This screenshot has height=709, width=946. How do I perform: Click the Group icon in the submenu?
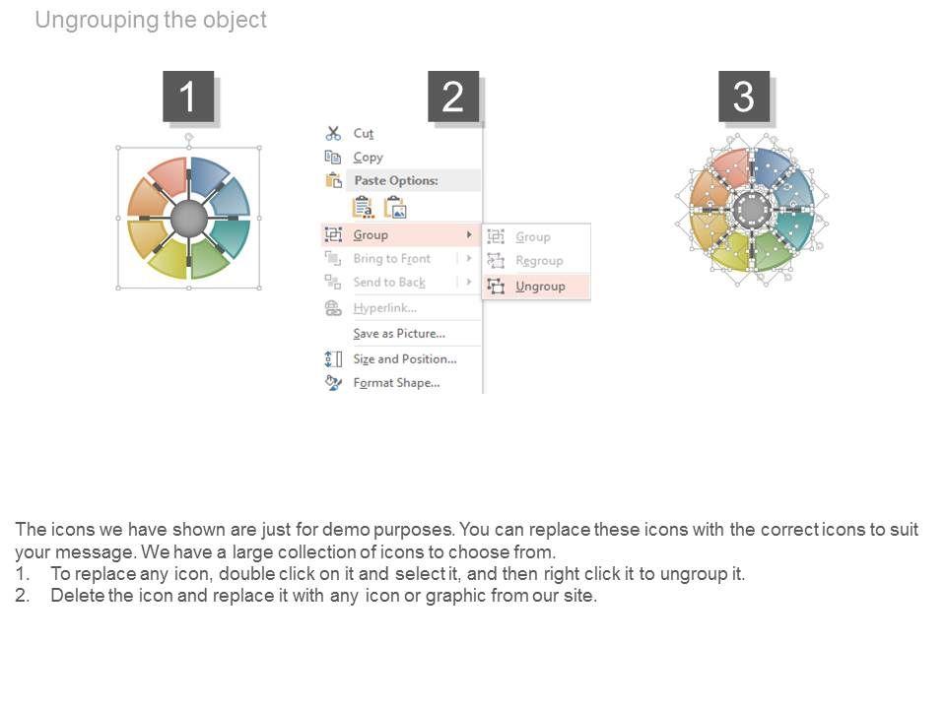496,237
